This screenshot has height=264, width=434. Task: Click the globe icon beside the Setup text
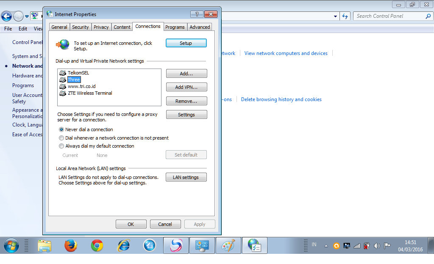pyautogui.click(x=63, y=44)
